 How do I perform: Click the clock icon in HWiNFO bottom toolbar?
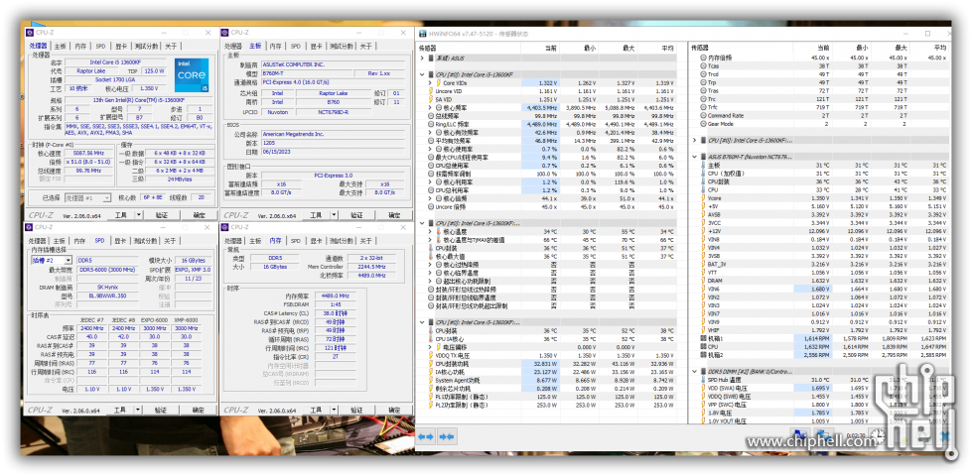pyautogui.click(x=877, y=435)
